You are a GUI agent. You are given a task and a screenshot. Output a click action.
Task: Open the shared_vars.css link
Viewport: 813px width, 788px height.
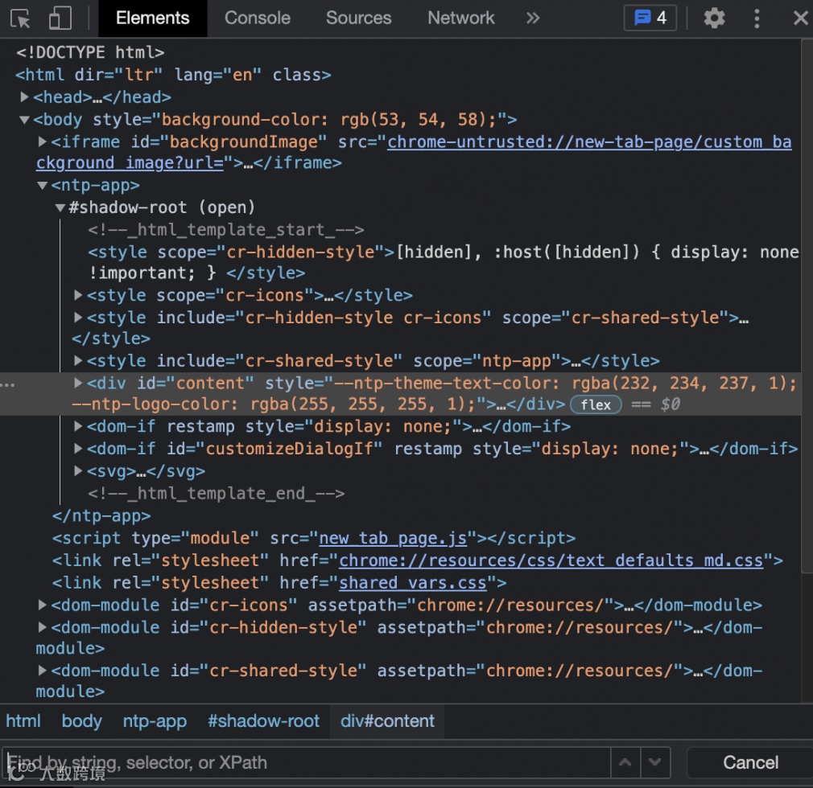pyautogui.click(x=413, y=583)
